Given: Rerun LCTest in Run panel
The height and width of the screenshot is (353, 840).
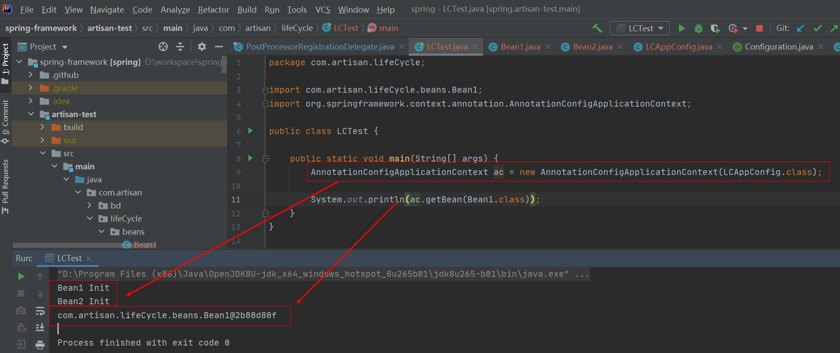Looking at the screenshot, I should 21,276.
